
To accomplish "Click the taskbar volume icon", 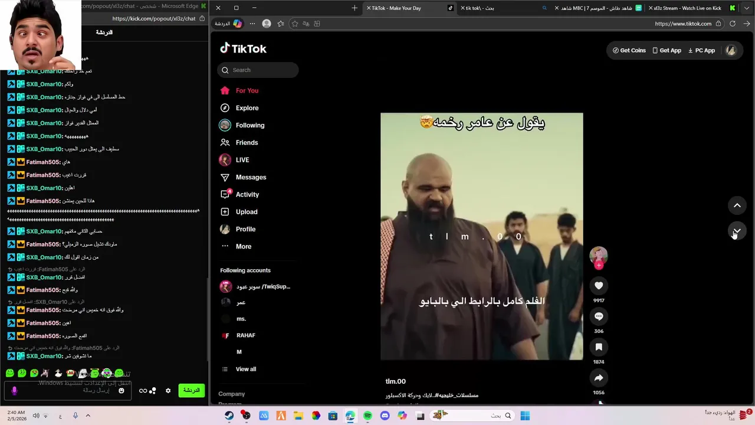I will tap(36, 416).
